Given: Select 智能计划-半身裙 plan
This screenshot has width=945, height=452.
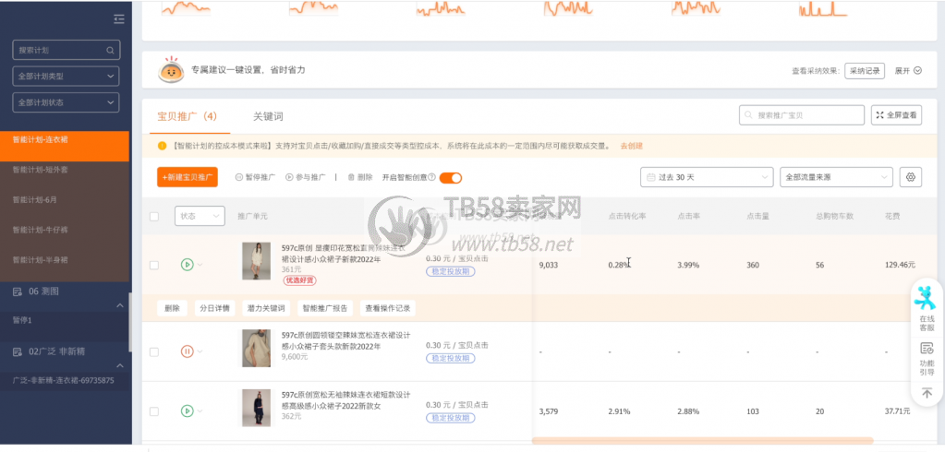Looking at the screenshot, I should coord(65,259).
